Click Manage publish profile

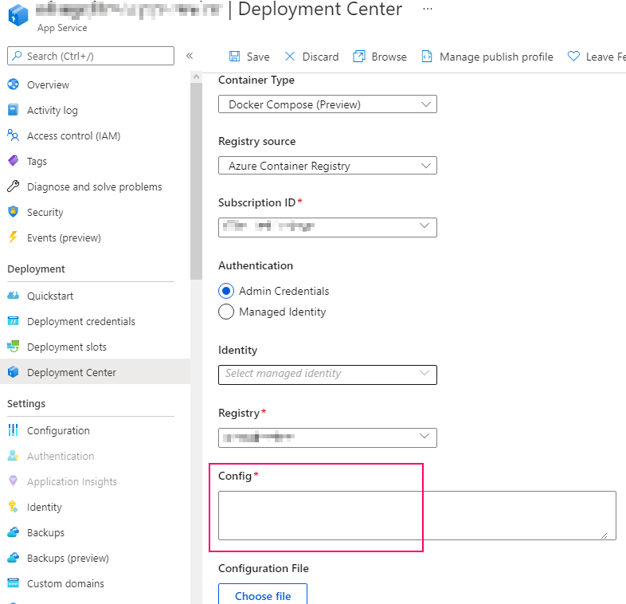coord(487,57)
